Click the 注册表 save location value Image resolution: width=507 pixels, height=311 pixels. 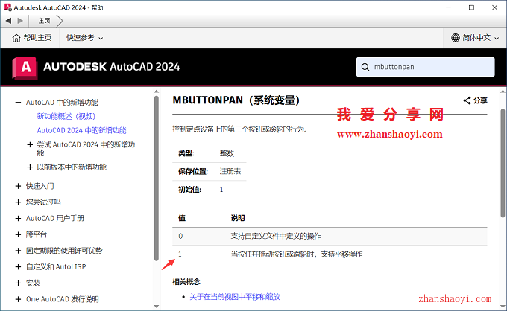coord(230,171)
